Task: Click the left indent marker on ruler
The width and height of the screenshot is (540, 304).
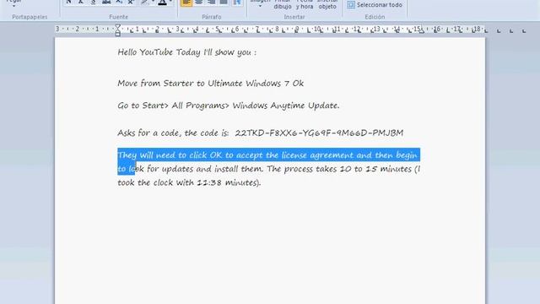Action: tap(118, 34)
